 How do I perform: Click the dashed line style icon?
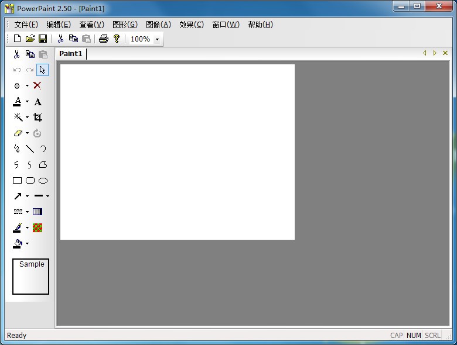(18, 212)
